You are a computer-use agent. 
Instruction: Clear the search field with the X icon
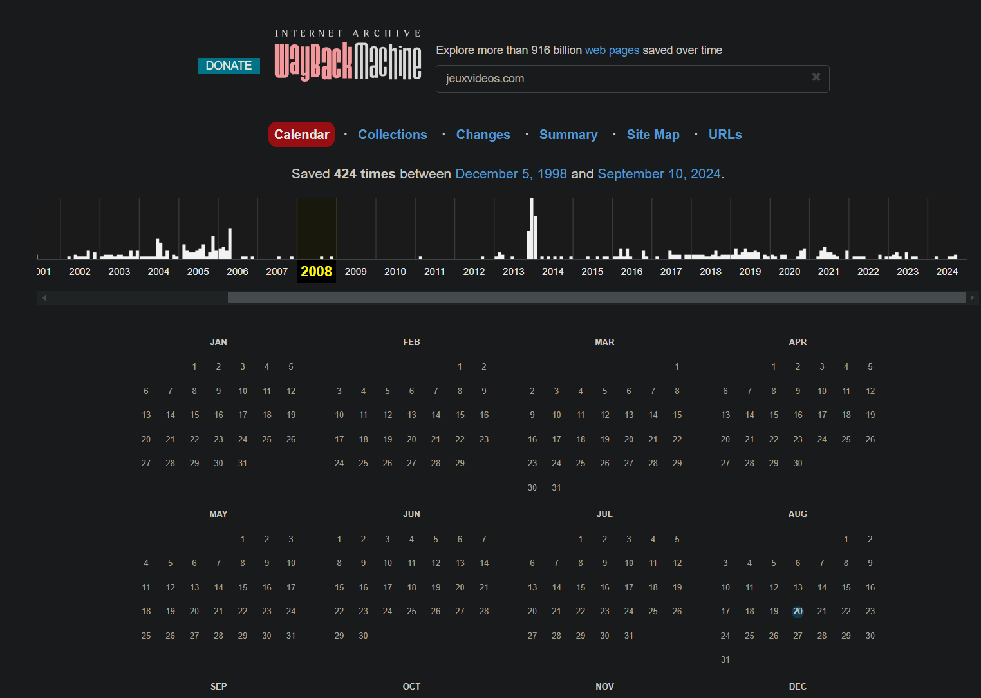(816, 77)
